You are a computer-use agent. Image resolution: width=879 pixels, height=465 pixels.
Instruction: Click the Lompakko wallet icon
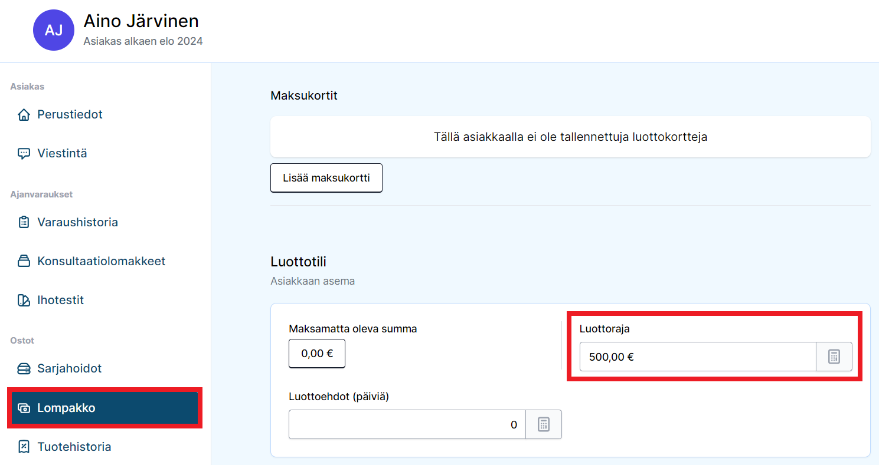(24, 408)
